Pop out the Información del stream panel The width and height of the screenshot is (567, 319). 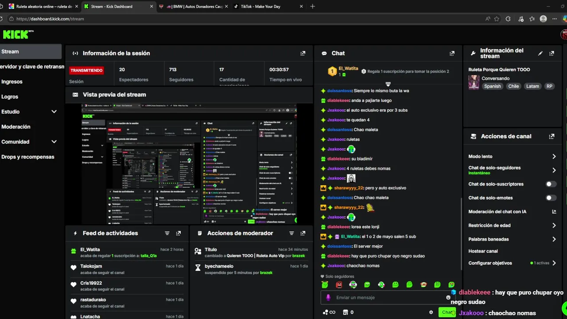(x=551, y=53)
